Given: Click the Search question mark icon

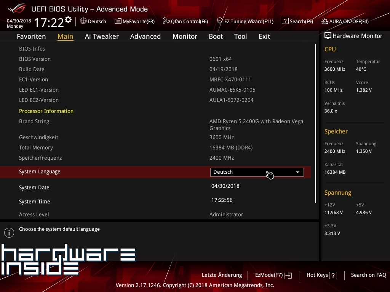Looking at the screenshot, I should 285,21.
